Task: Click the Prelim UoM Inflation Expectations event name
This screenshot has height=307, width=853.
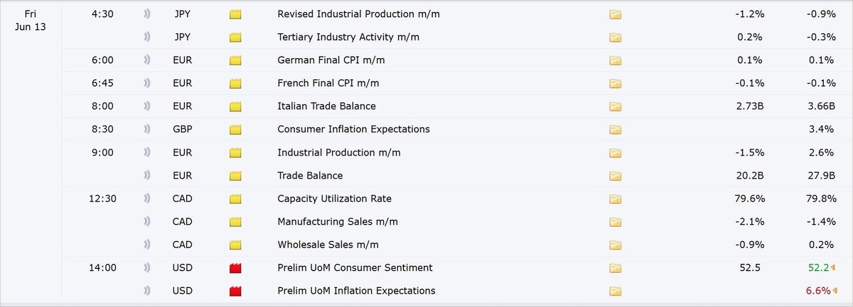Action: (356, 291)
